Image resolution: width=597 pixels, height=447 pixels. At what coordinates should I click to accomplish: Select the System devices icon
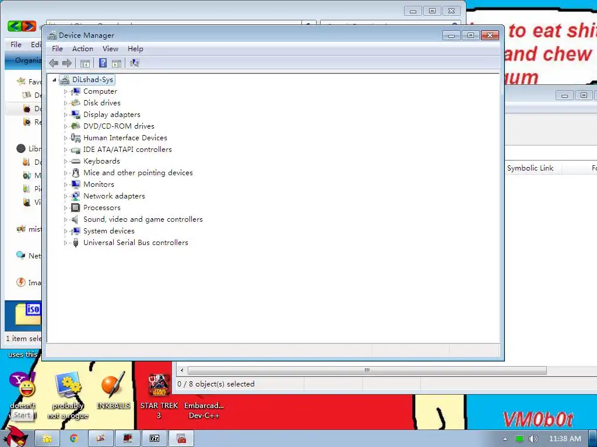click(x=76, y=231)
